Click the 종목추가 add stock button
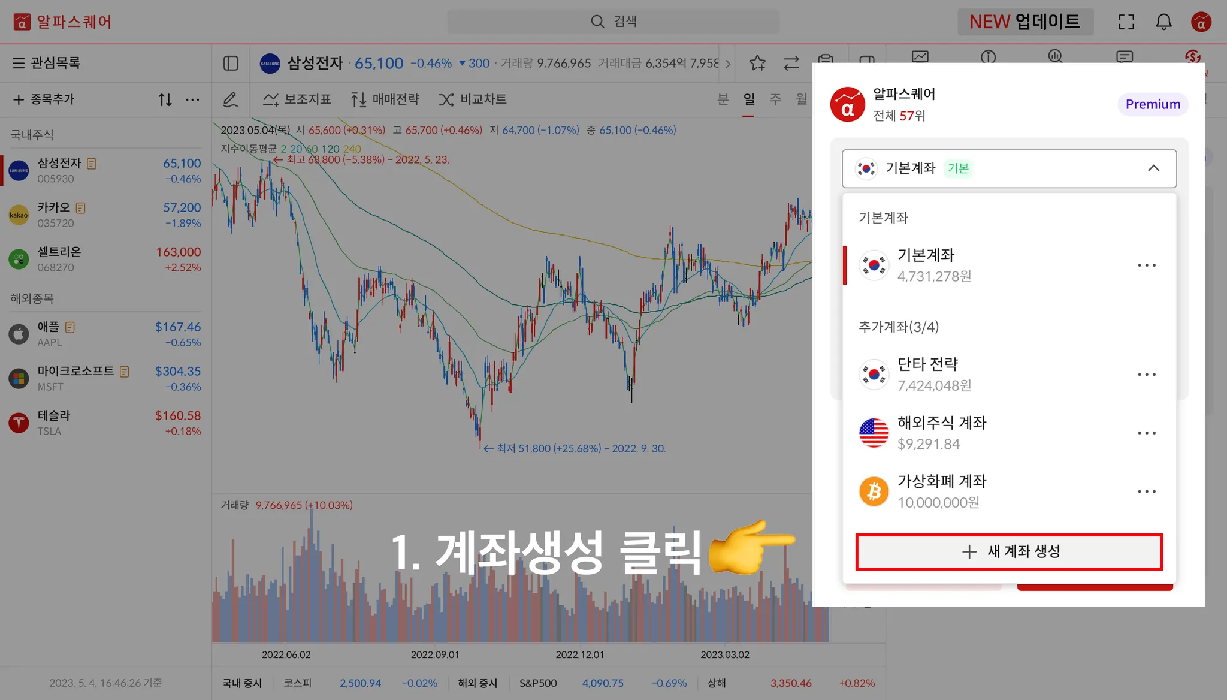Screen dimensions: 1227x700 [44, 99]
